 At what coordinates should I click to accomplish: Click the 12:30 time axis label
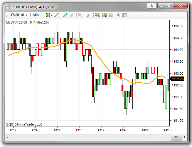tap(14, 130)
